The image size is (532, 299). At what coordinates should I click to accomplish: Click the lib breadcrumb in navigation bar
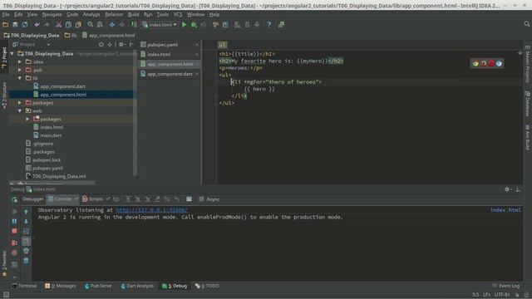[x=71, y=35]
